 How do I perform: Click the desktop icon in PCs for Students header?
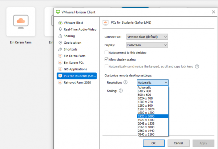click(x=105, y=23)
